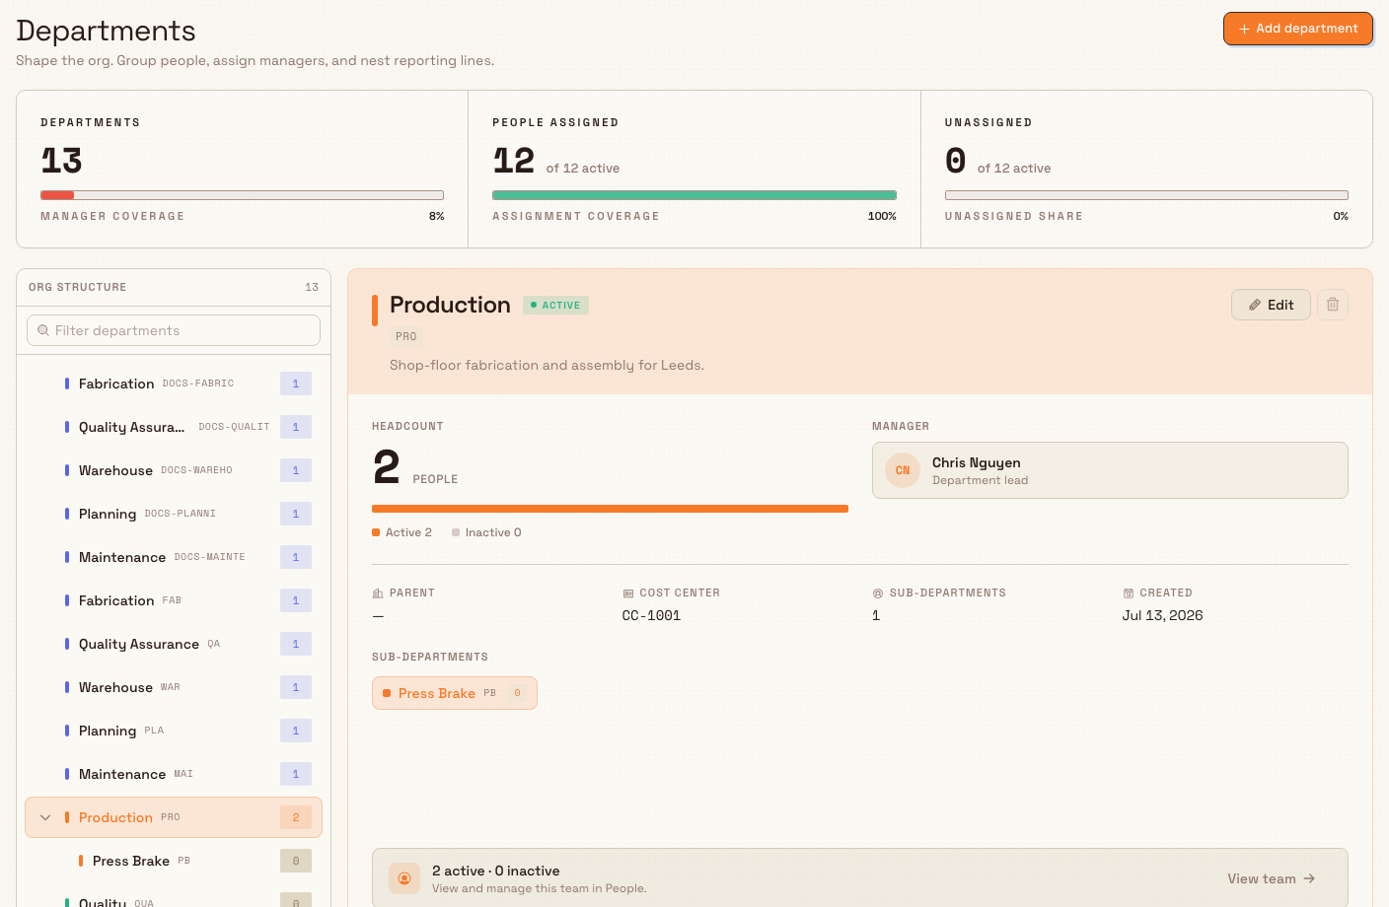
Task: Select Warehouse WAR department
Action: pyautogui.click(x=174, y=687)
